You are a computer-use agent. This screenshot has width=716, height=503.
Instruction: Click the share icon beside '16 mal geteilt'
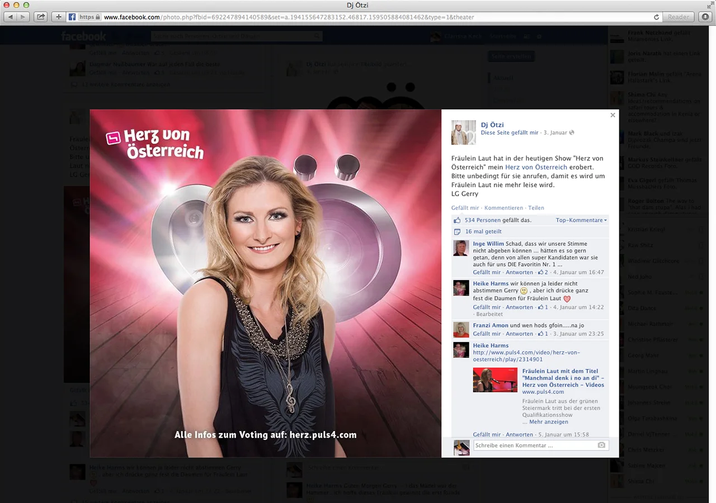pyautogui.click(x=457, y=231)
